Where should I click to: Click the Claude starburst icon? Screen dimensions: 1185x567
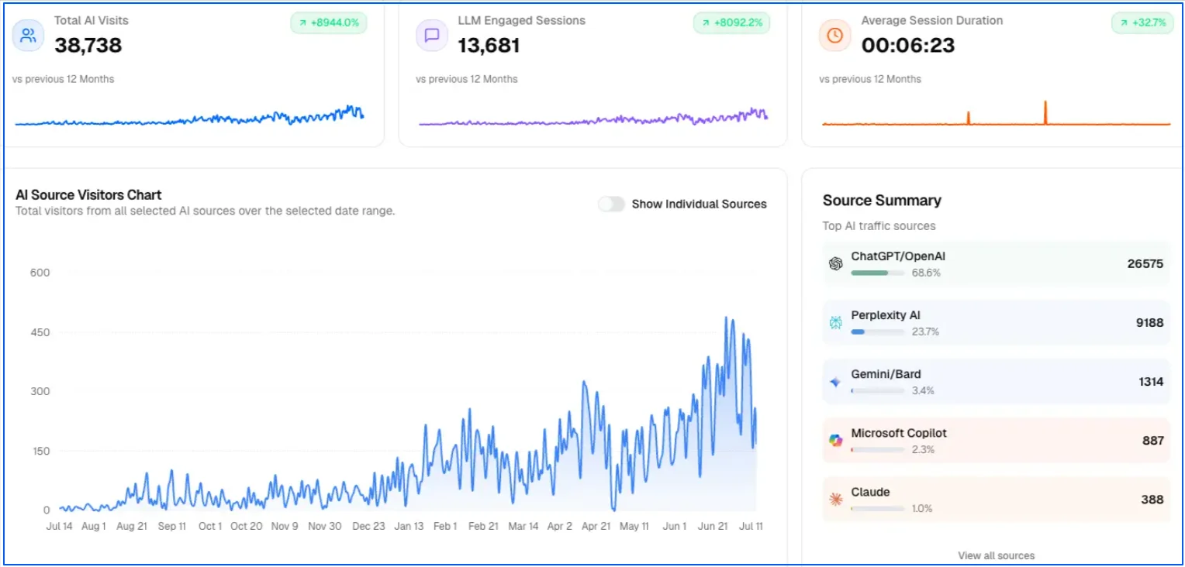(835, 500)
